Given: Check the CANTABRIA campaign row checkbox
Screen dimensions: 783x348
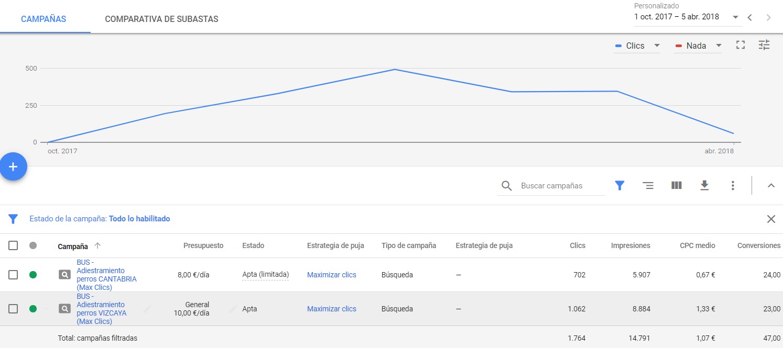Looking at the screenshot, I should (14, 274).
